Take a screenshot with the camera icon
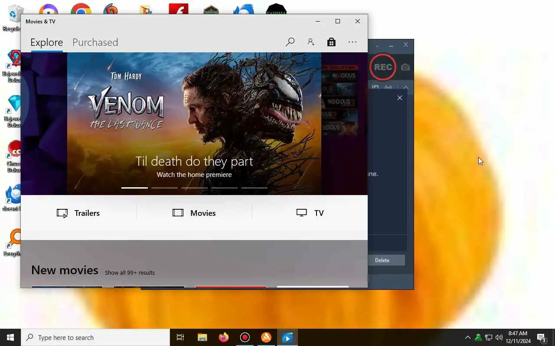This screenshot has height=346, width=555. [405, 67]
